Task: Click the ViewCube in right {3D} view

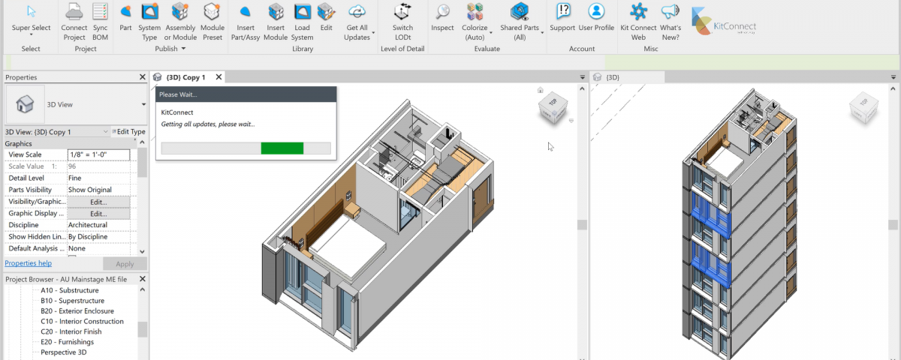Action: coord(864,106)
